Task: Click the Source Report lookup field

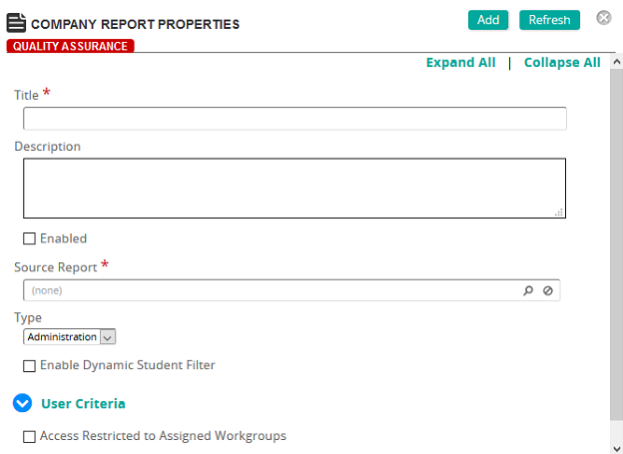Action: 292,290
